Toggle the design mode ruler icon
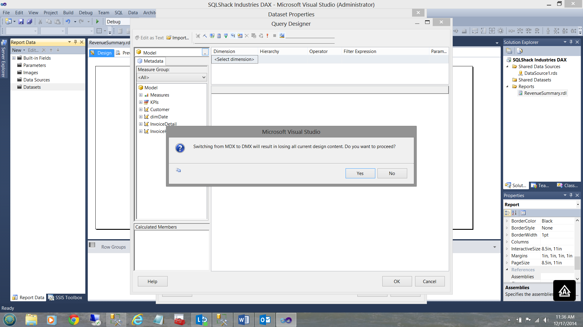The height and width of the screenshot is (327, 583). [x=282, y=36]
